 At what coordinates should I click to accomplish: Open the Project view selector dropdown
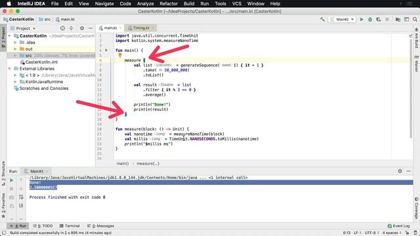point(23,28)
